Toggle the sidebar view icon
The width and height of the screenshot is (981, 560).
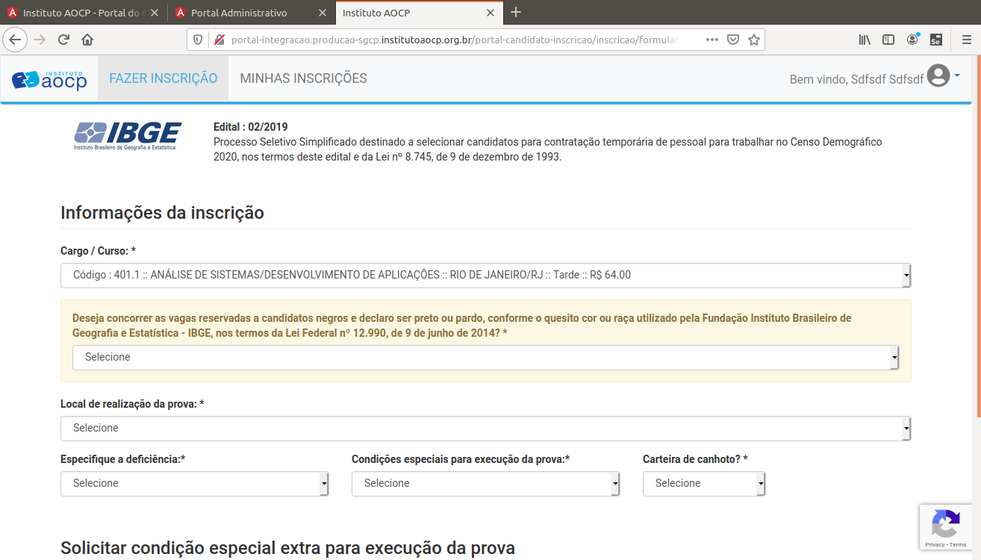click(888, 40)
